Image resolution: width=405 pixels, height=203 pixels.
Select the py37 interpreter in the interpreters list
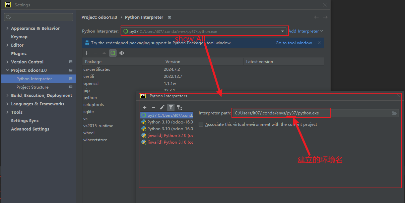tap(166, 115)
